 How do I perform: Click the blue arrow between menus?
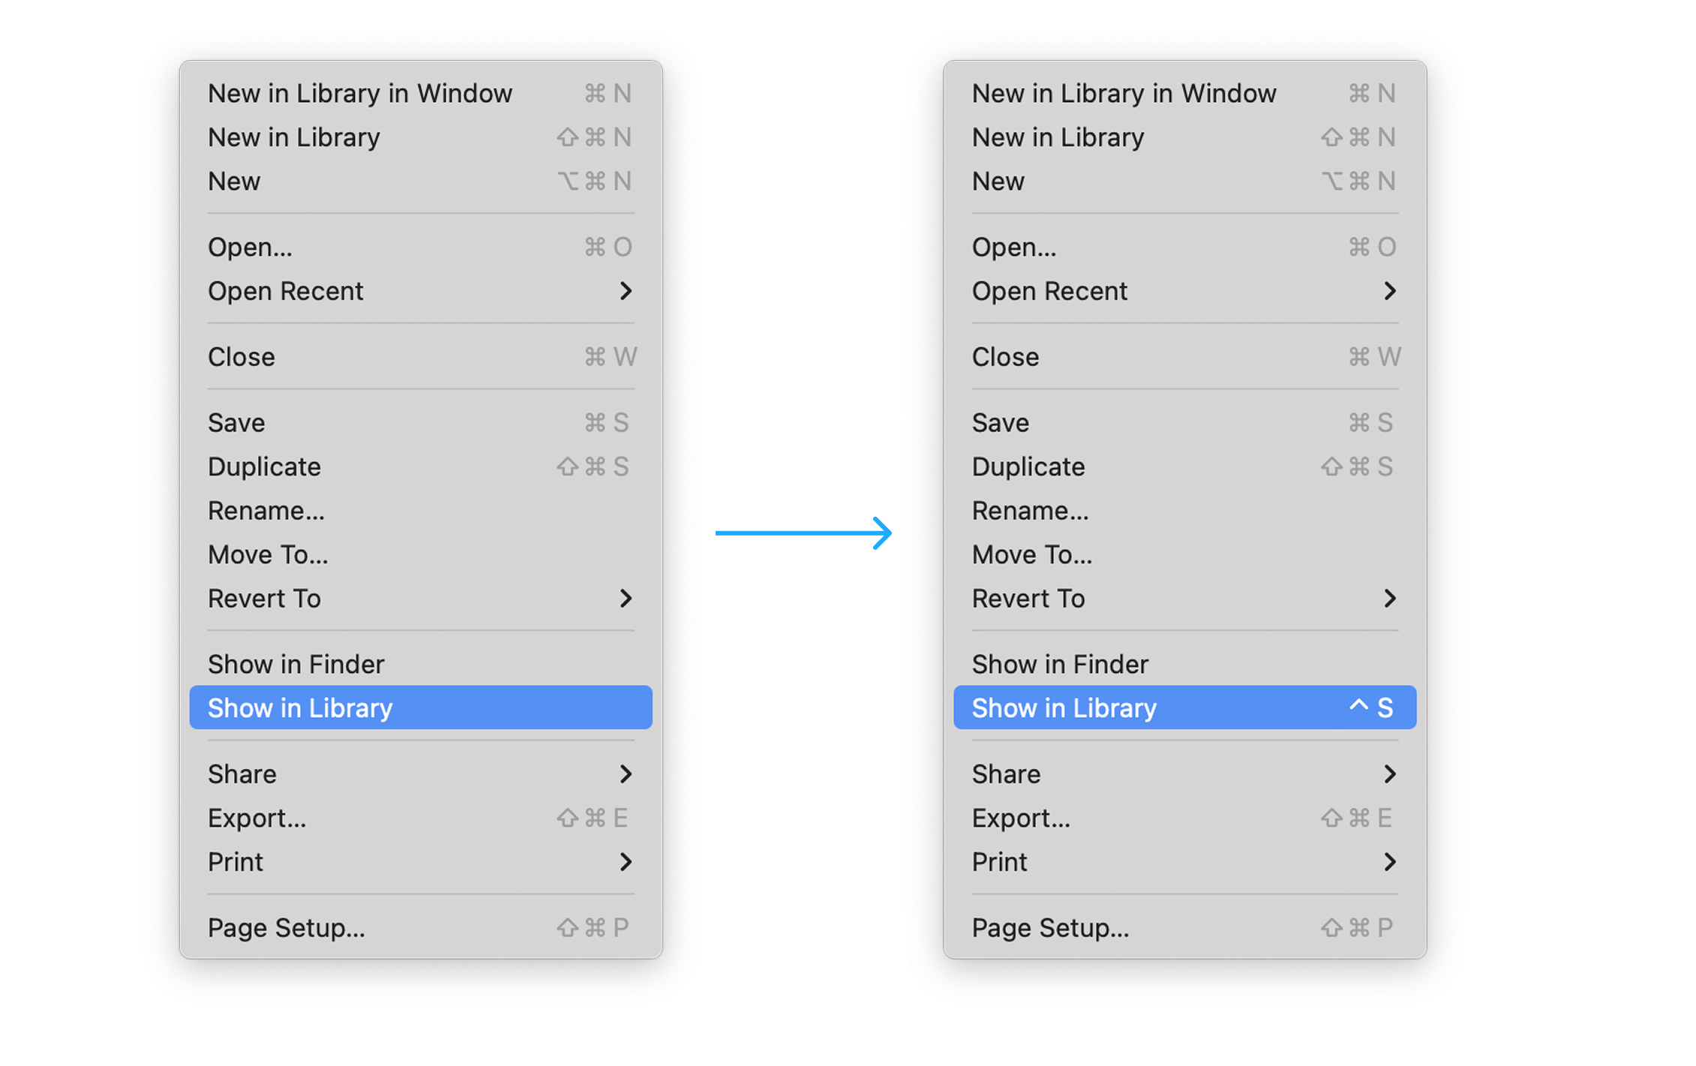[809, 540]
